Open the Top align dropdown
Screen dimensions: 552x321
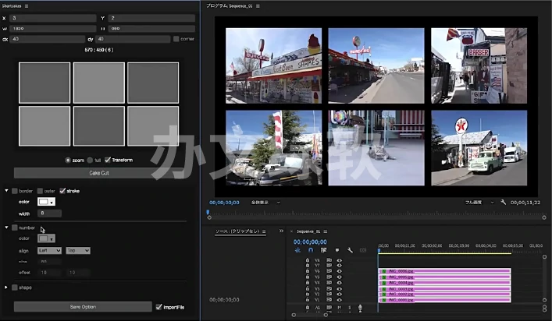[x=78, y=250]
